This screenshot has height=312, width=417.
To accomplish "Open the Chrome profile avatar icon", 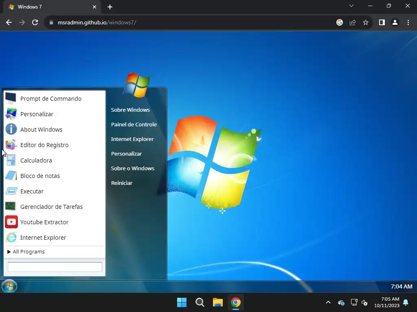I will tap(395, 23).
